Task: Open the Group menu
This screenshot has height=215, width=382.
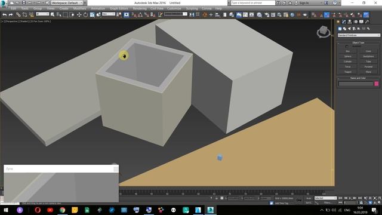Action: (x=38, y=8)
